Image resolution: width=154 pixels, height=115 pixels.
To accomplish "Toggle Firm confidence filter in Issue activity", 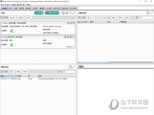I will coord(120,17).
